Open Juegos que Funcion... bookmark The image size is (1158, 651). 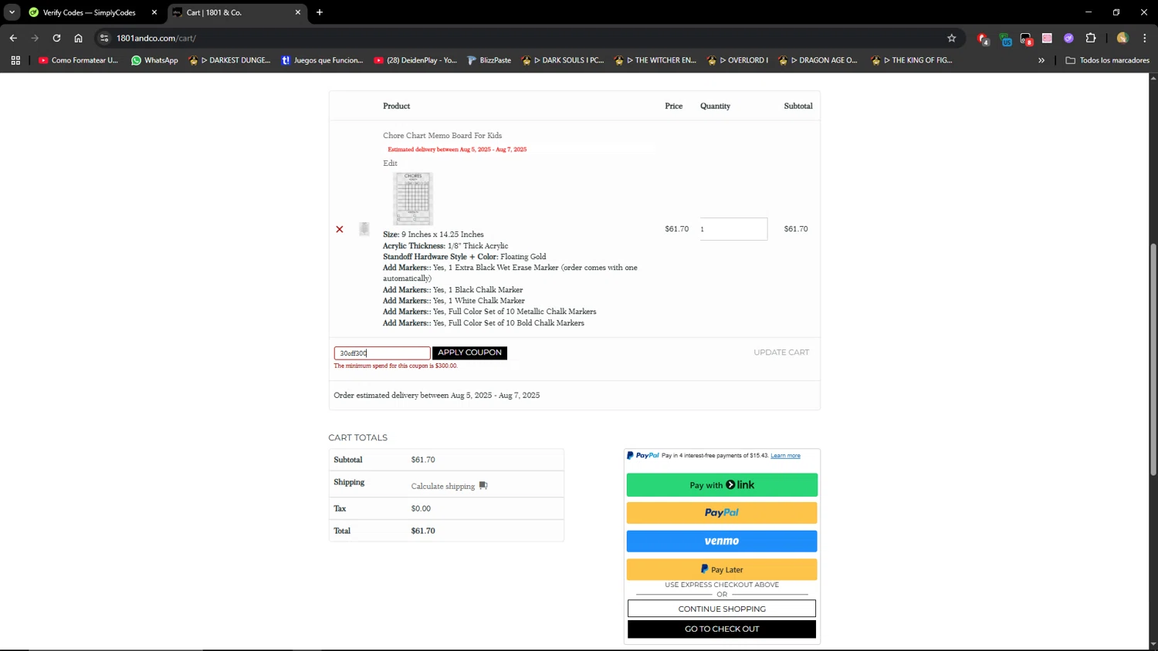322,60
